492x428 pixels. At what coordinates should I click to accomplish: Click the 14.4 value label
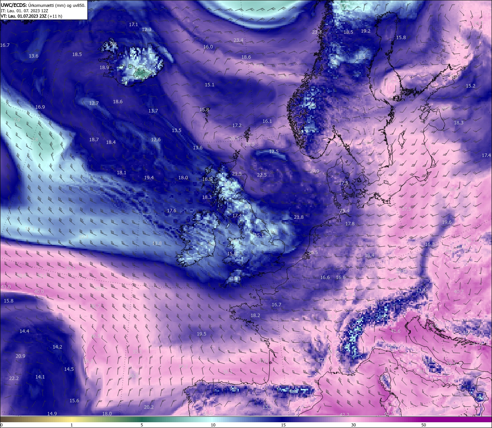point(24,331)
